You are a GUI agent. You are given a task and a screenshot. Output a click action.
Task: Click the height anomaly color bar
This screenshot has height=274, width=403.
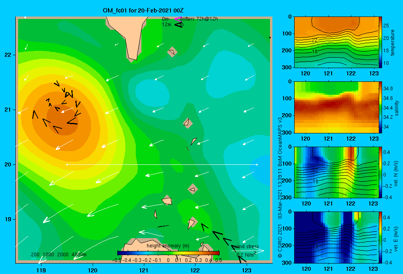pyautogui.click(x=168, y=253)
